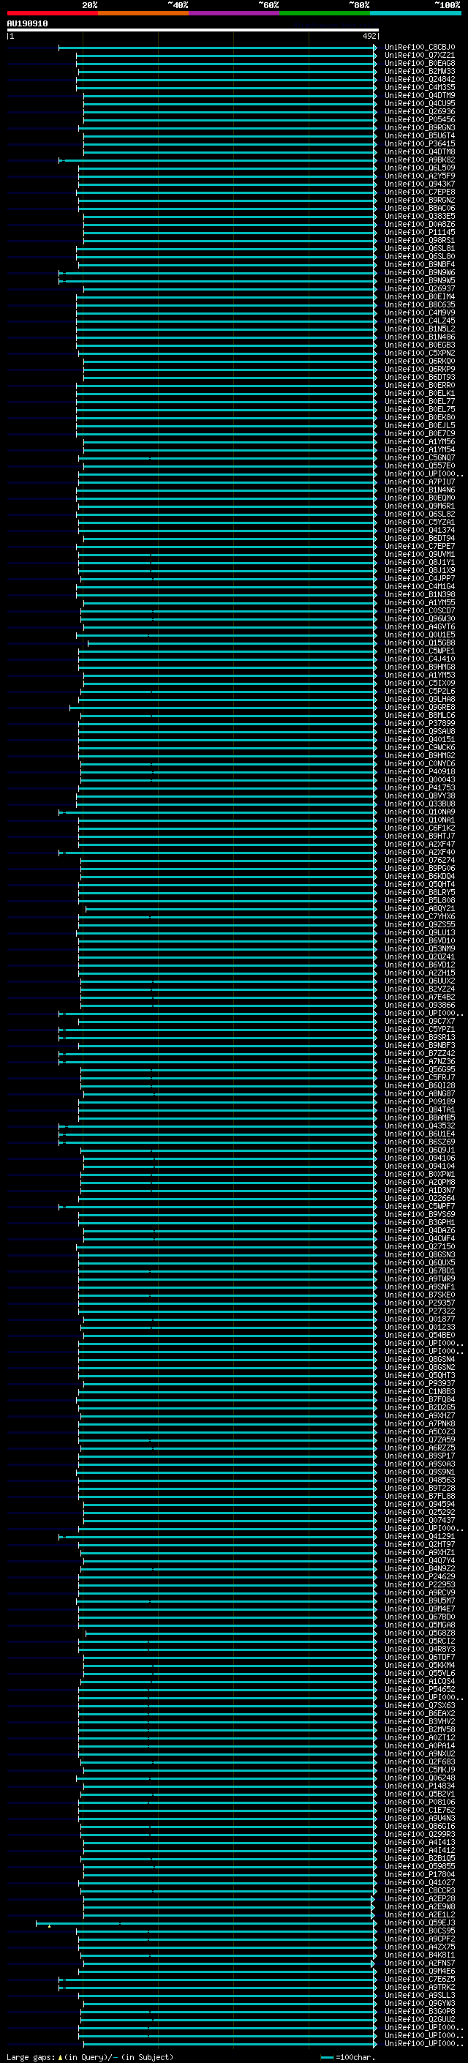Select hit label UniRef100_A2FNS7
Image resolution: width=468 pixels, height=2063 pixels.
[x=419, y=1963]
